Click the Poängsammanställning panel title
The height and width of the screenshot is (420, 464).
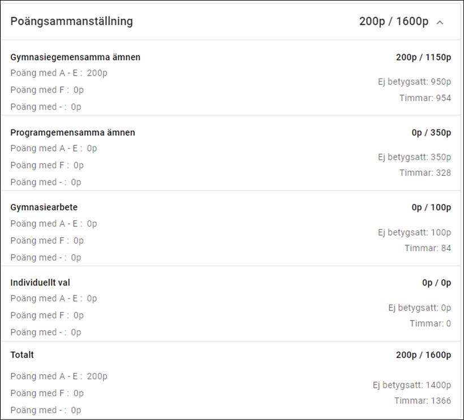pos(72,21)
